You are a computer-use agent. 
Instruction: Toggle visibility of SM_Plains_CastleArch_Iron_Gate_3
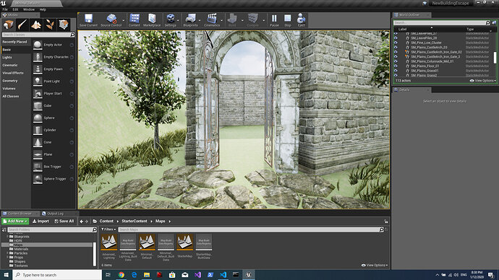point(396,56)
